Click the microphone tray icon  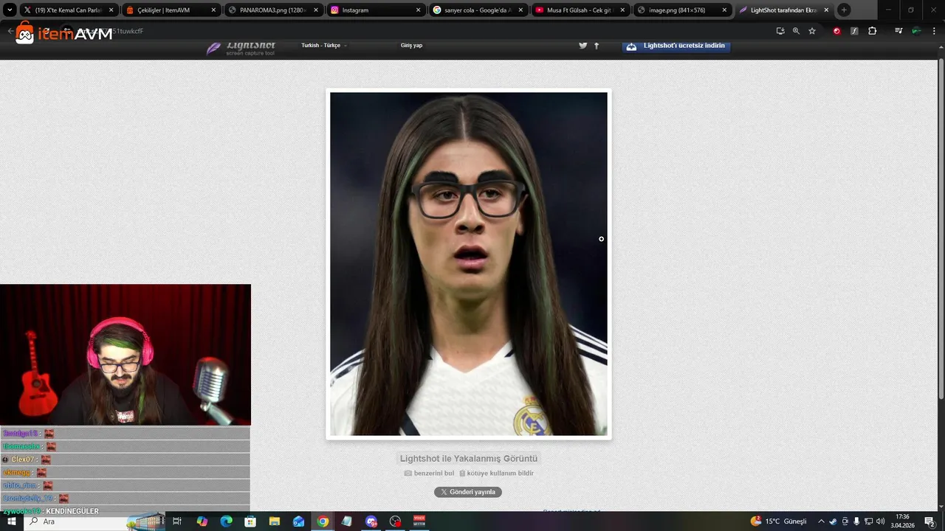pos(856,521)
